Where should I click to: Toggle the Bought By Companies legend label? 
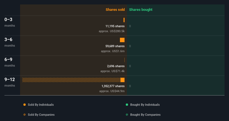point(145,115)
